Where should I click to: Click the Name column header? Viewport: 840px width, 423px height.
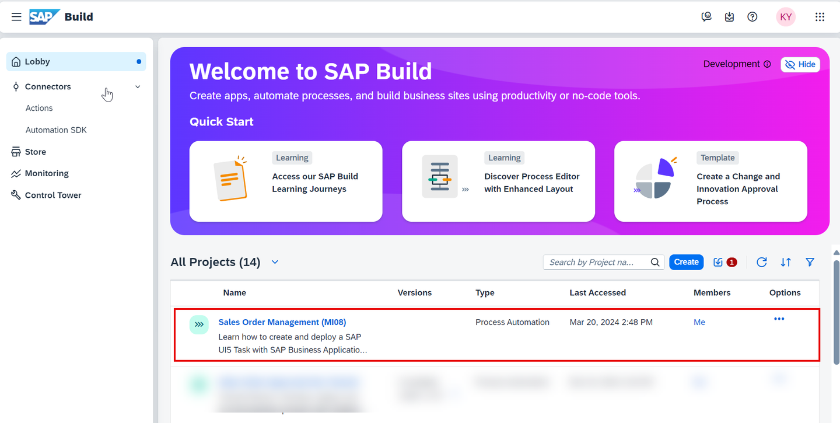click(235, 293)
